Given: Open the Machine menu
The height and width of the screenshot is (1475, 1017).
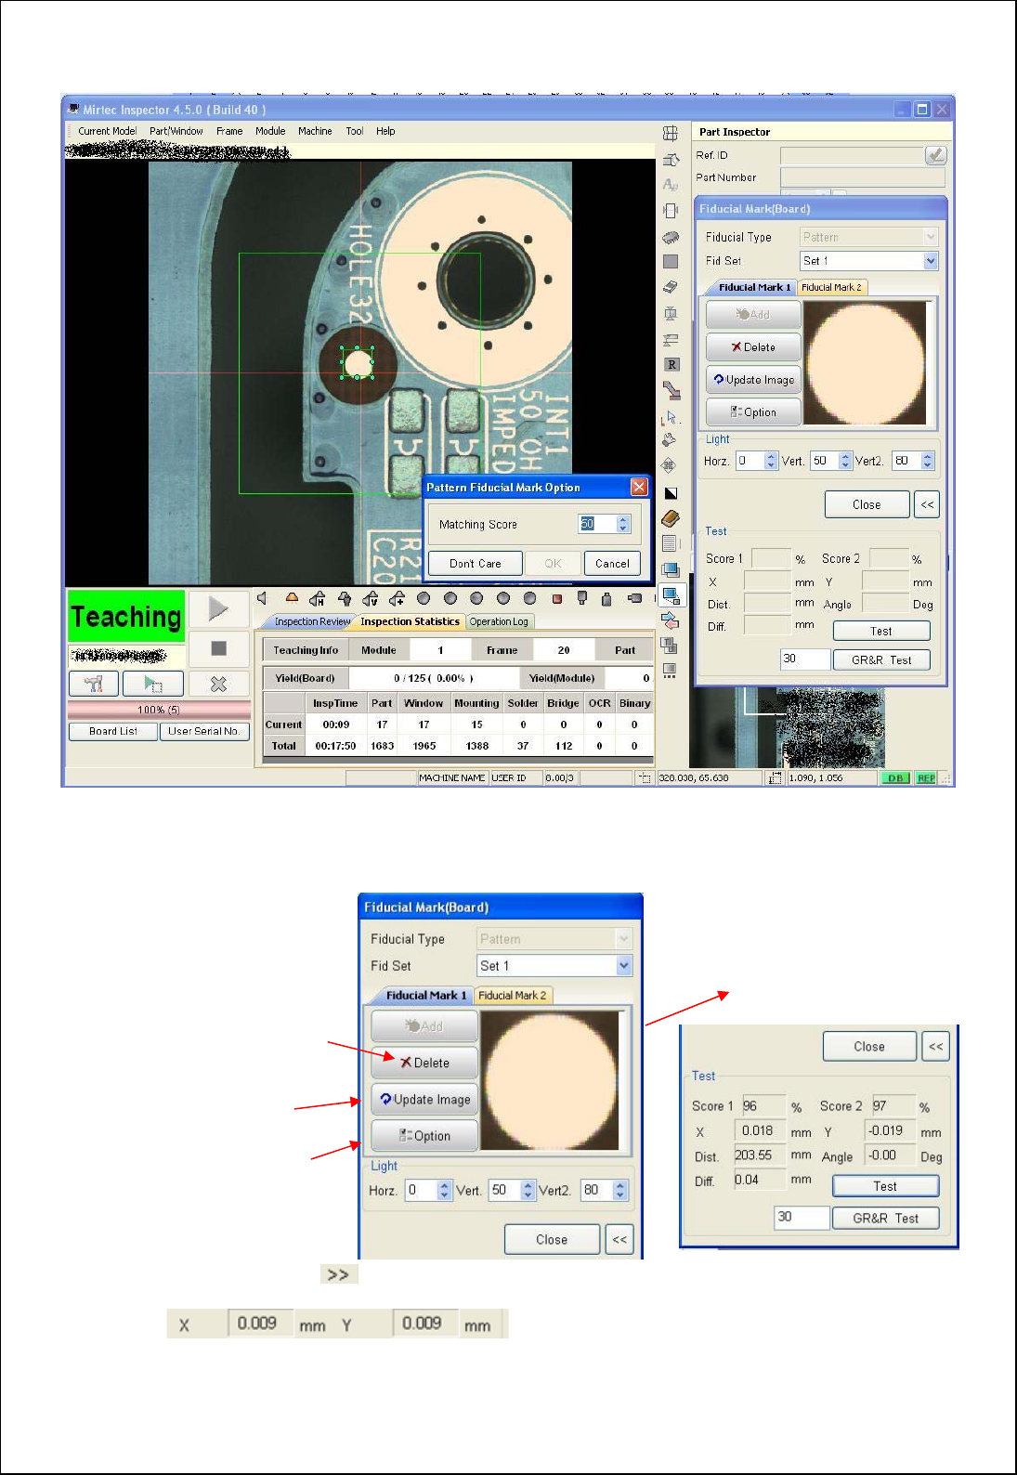Looking at the screenshot, I should pos(315,131).
